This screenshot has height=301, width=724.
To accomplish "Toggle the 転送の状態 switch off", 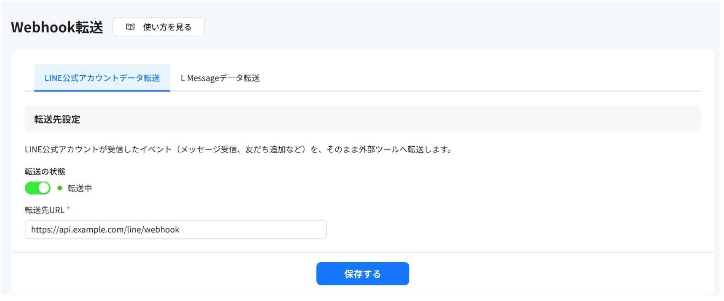I will [38, 188].
